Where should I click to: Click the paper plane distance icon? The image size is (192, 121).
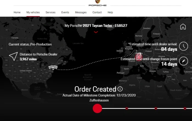[x=13, y=56]
